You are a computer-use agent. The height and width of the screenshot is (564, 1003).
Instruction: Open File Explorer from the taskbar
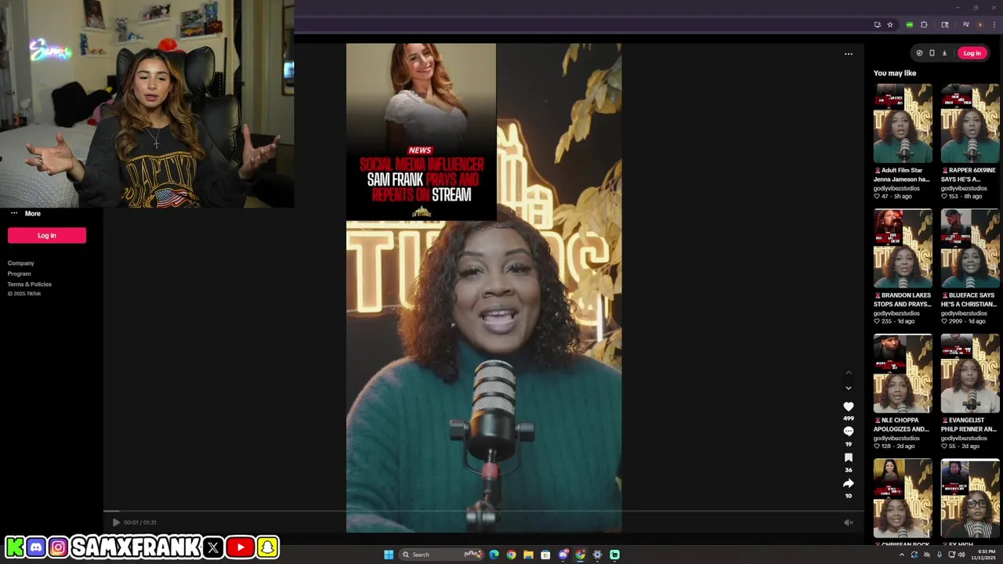tap(528, 555)
